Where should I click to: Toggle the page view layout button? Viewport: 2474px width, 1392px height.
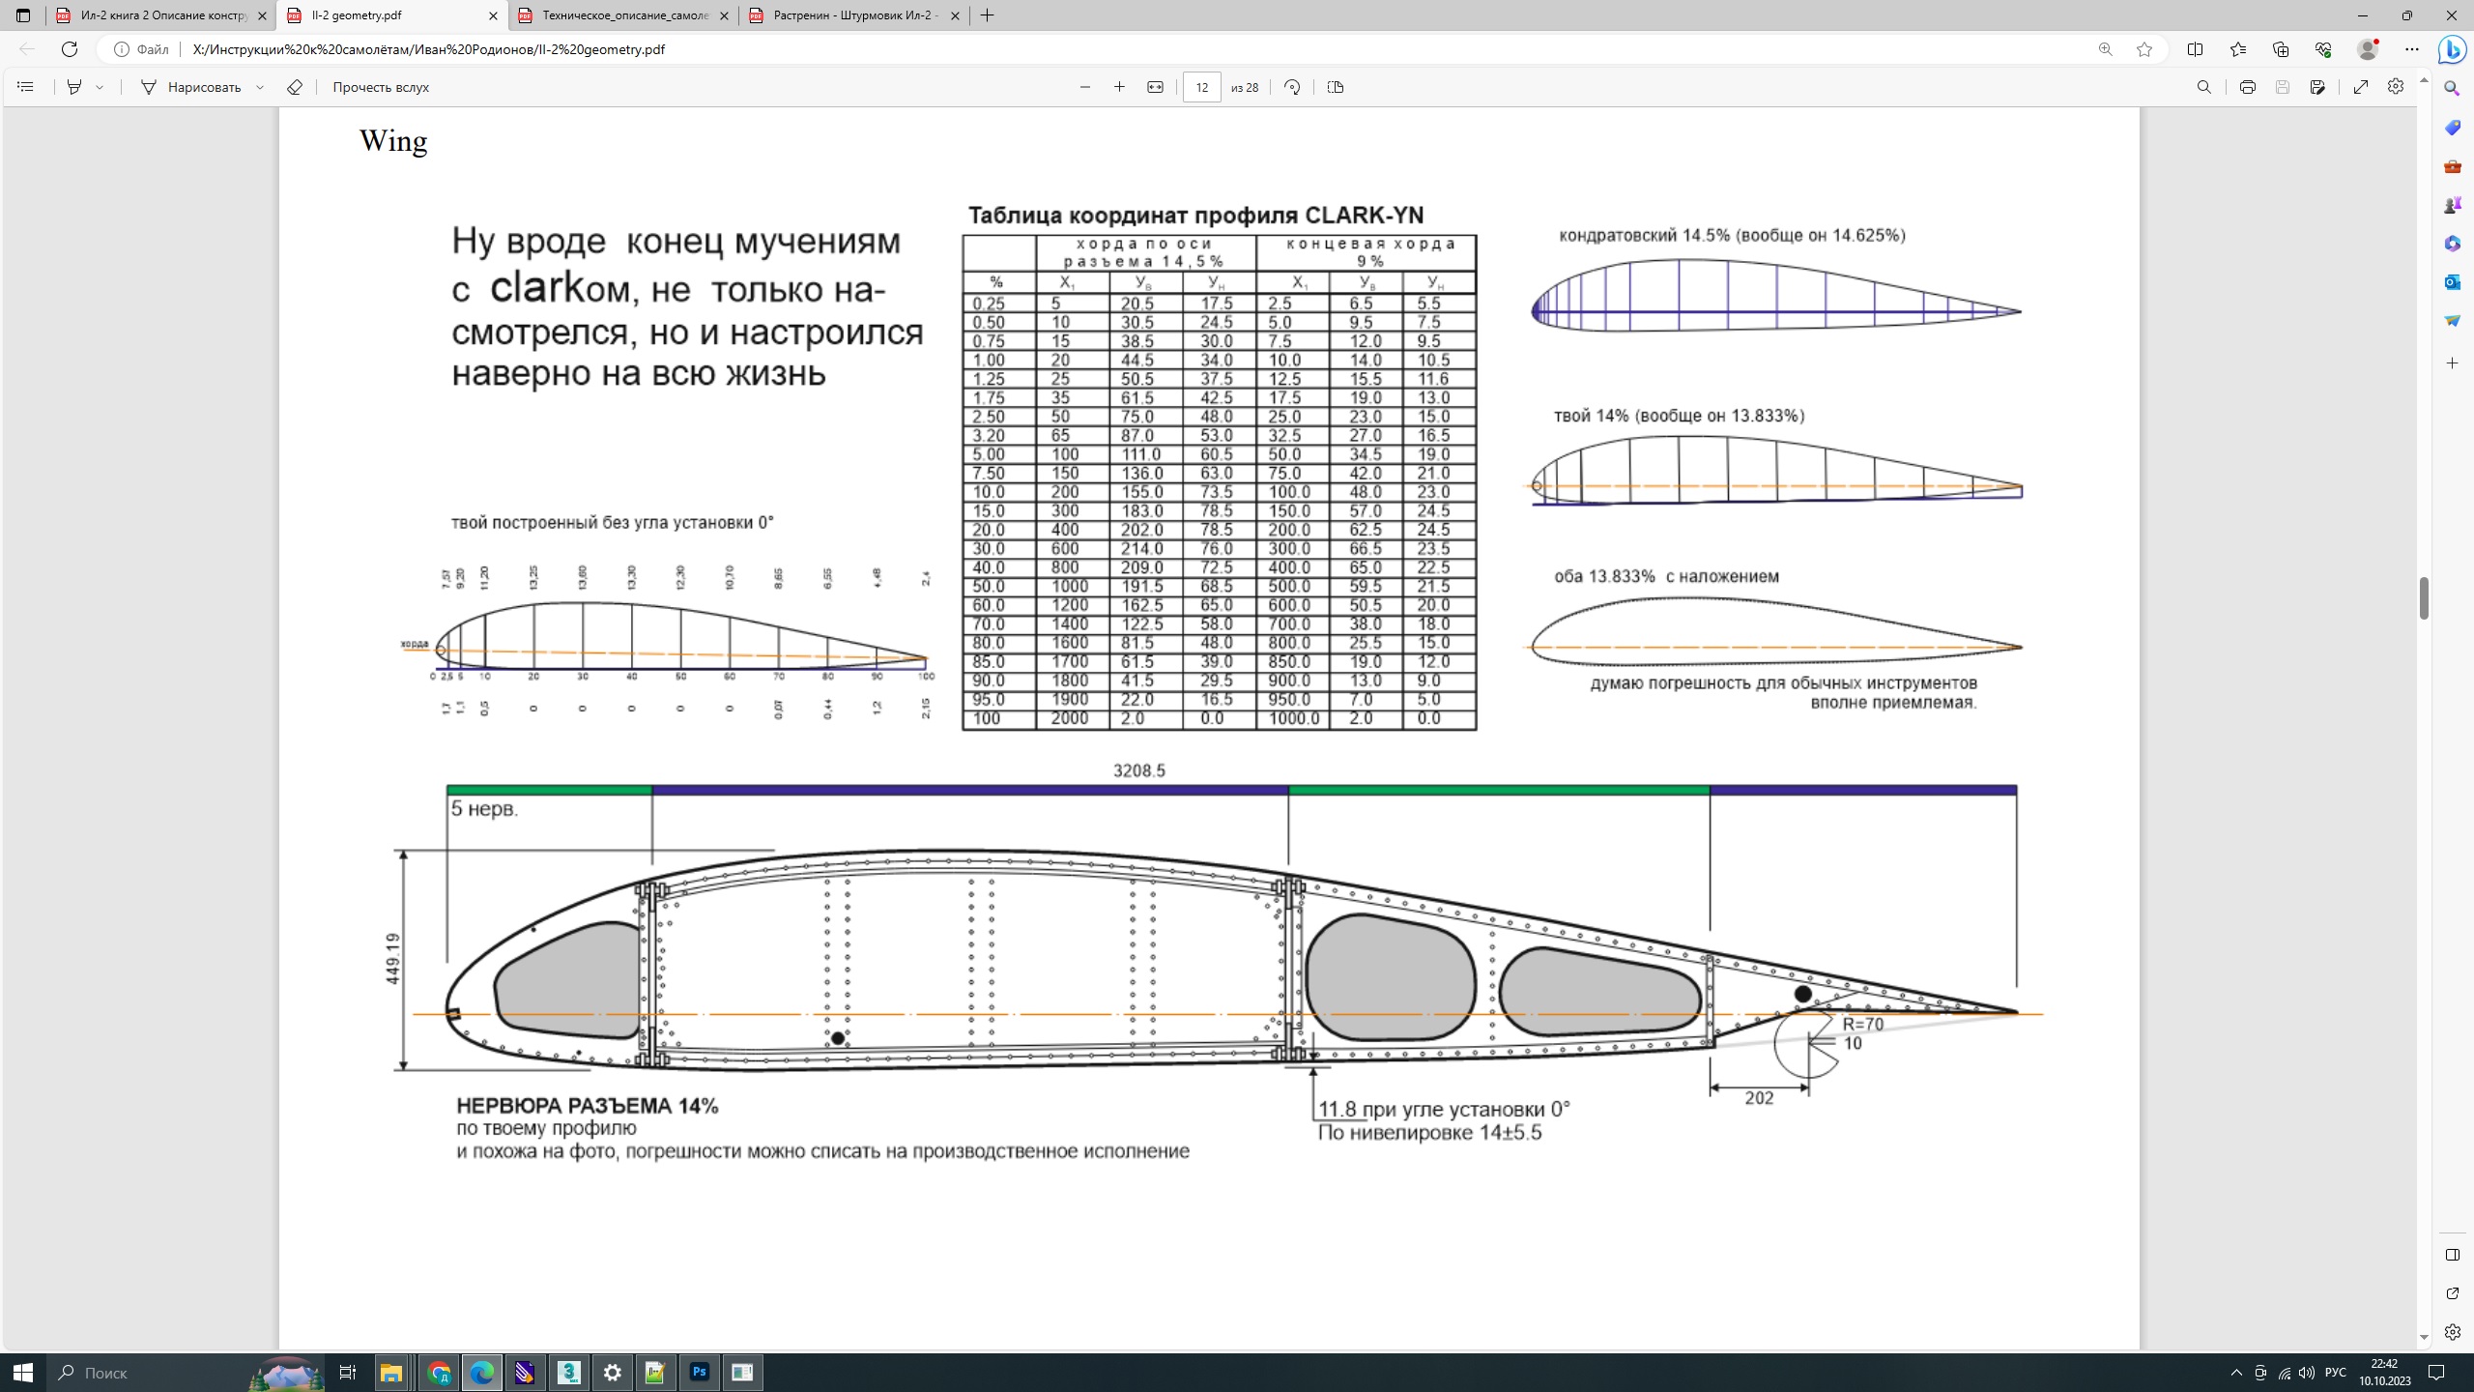1336,87
